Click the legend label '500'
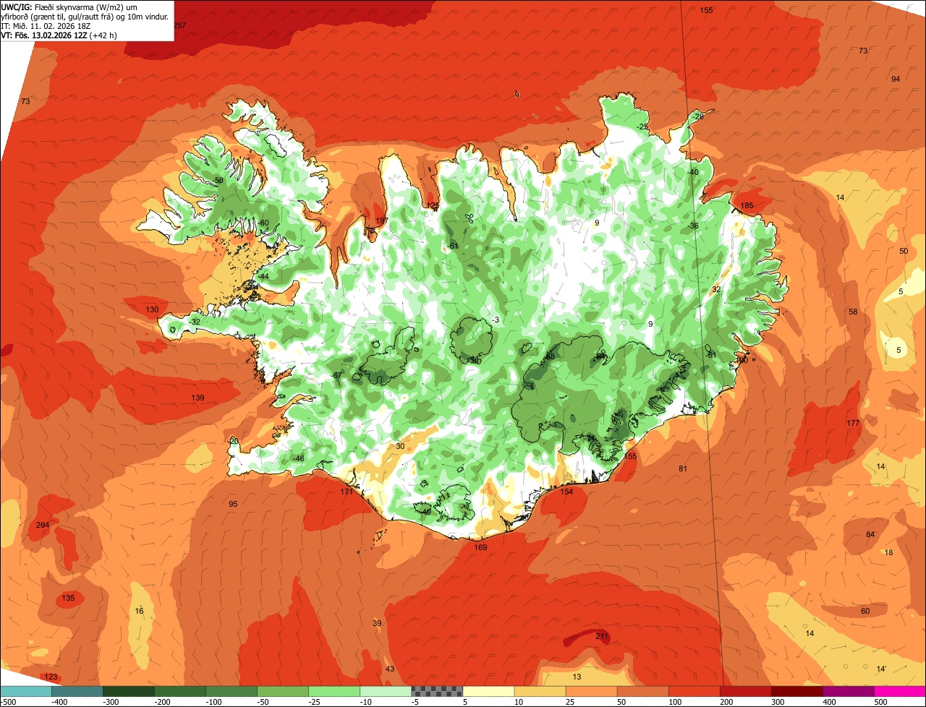Viewport: 926px width, 707px height. pos(880,701)
